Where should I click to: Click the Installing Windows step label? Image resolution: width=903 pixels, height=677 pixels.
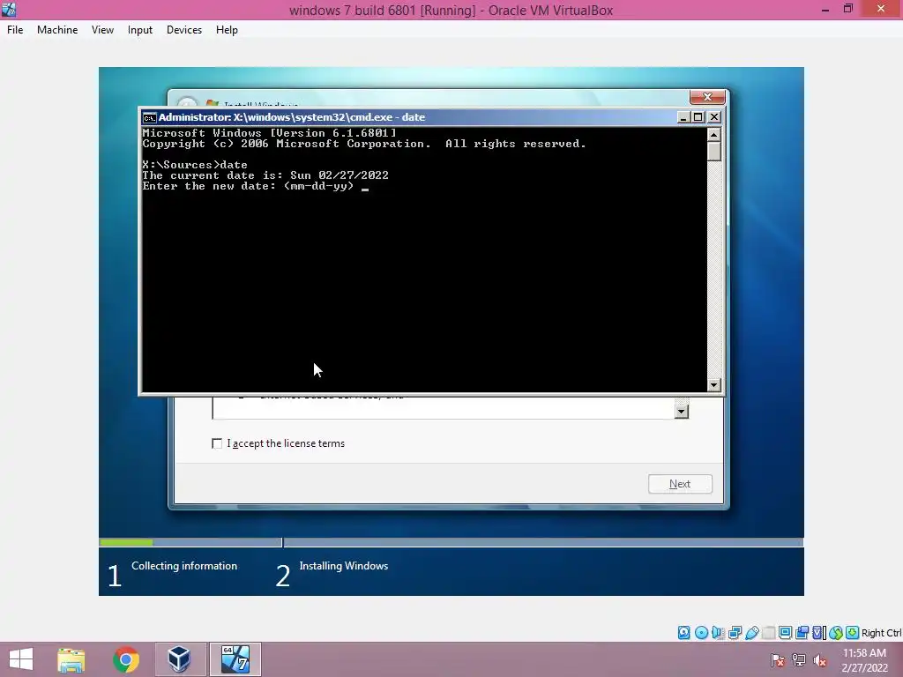343,566
